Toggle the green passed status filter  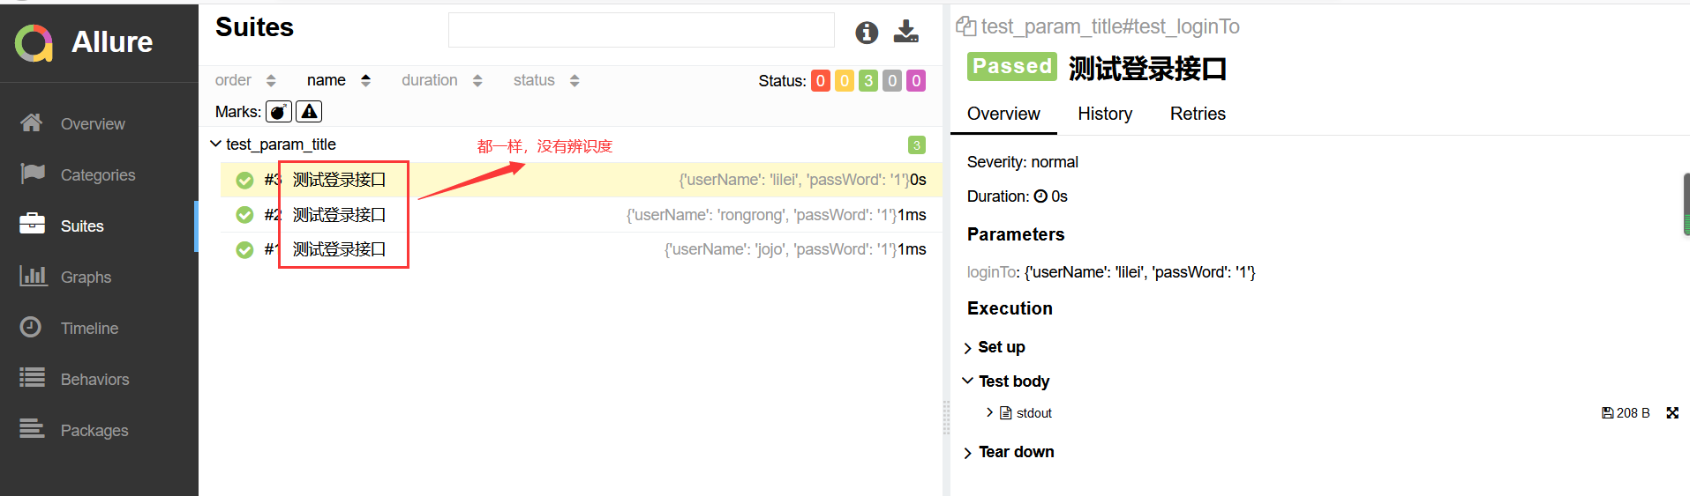point(868,81)
